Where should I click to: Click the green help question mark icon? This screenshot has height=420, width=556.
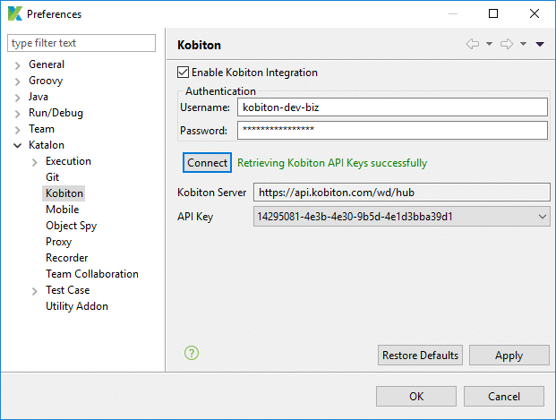(191, 353)
